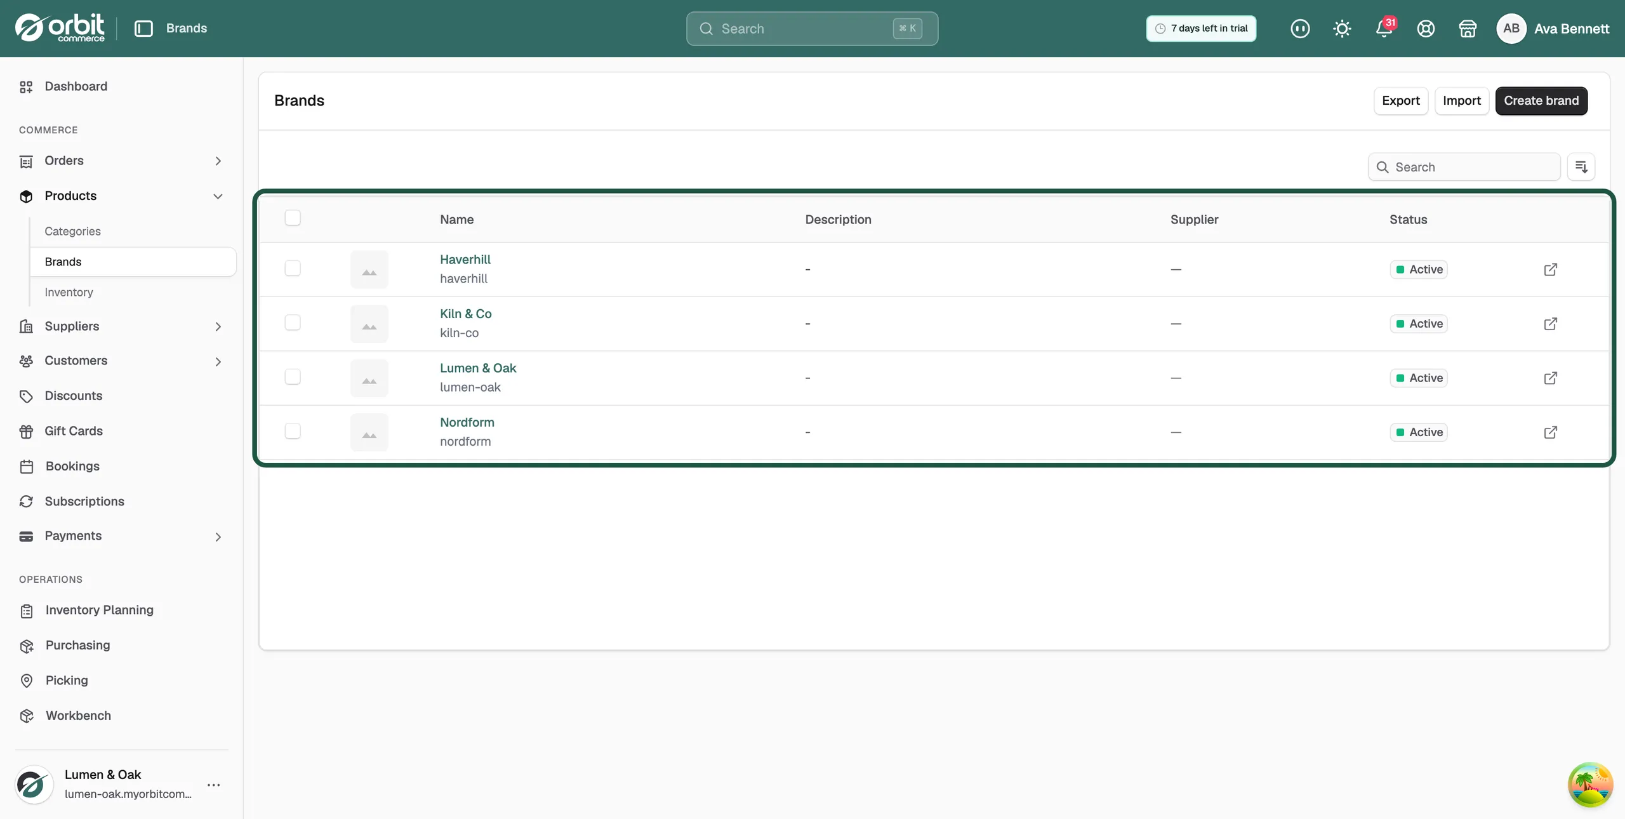This screenshot has width=1625, height=819.
Task: Click the Nordform image placeholder thumbnail
Action: point(369,432)
